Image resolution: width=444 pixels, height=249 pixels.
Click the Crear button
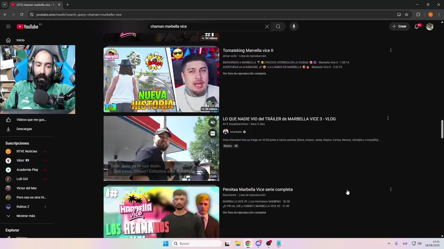[399, 27]
